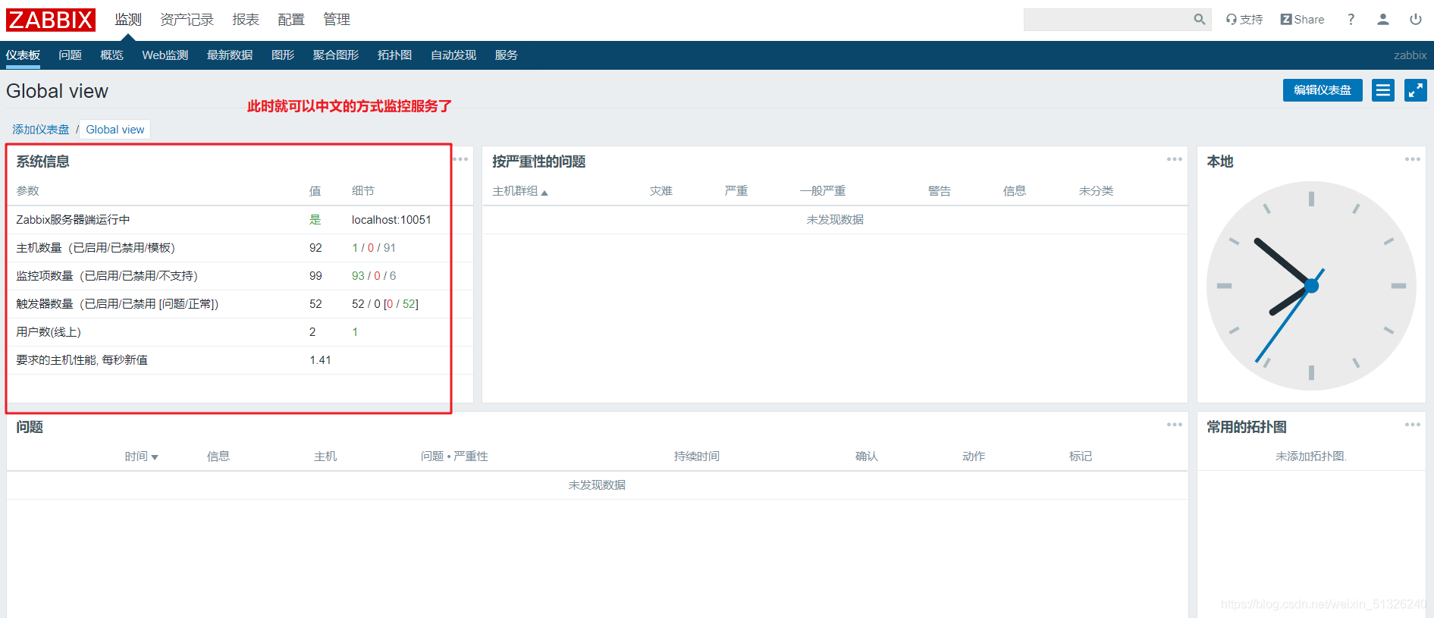Image resolution: width=1434 pixels, height=618 pixels.
Task: Click the 动作 column header
Action: point(973,456)
